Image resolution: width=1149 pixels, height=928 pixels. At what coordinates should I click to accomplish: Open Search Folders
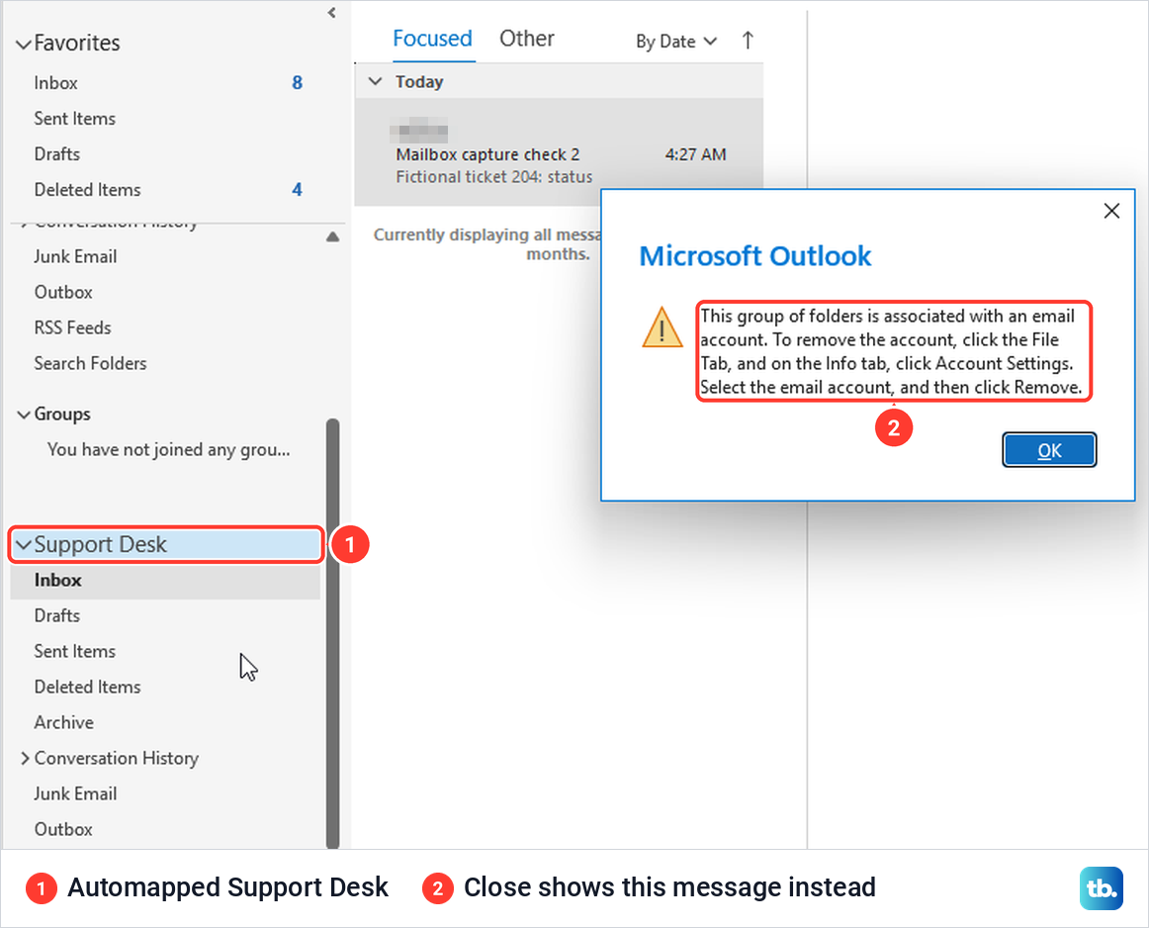pyautogui.click(x=90, y=363)
